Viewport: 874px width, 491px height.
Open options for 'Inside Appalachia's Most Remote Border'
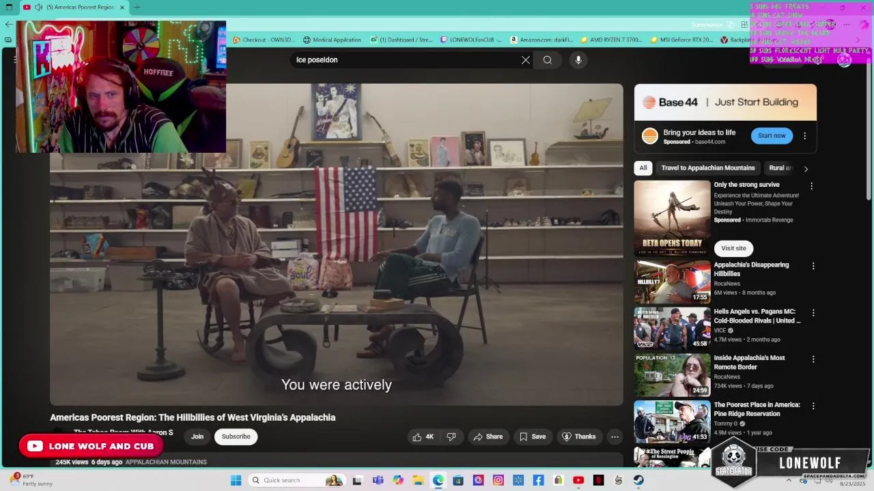[x=813, y=359]
